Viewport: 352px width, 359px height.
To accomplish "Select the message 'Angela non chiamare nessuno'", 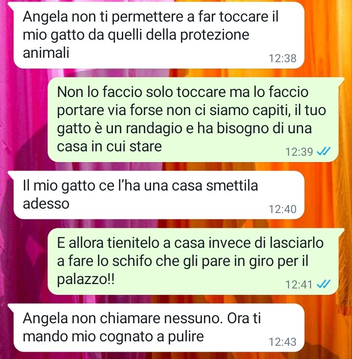I will pyautogui.click(x=159, y=328).
